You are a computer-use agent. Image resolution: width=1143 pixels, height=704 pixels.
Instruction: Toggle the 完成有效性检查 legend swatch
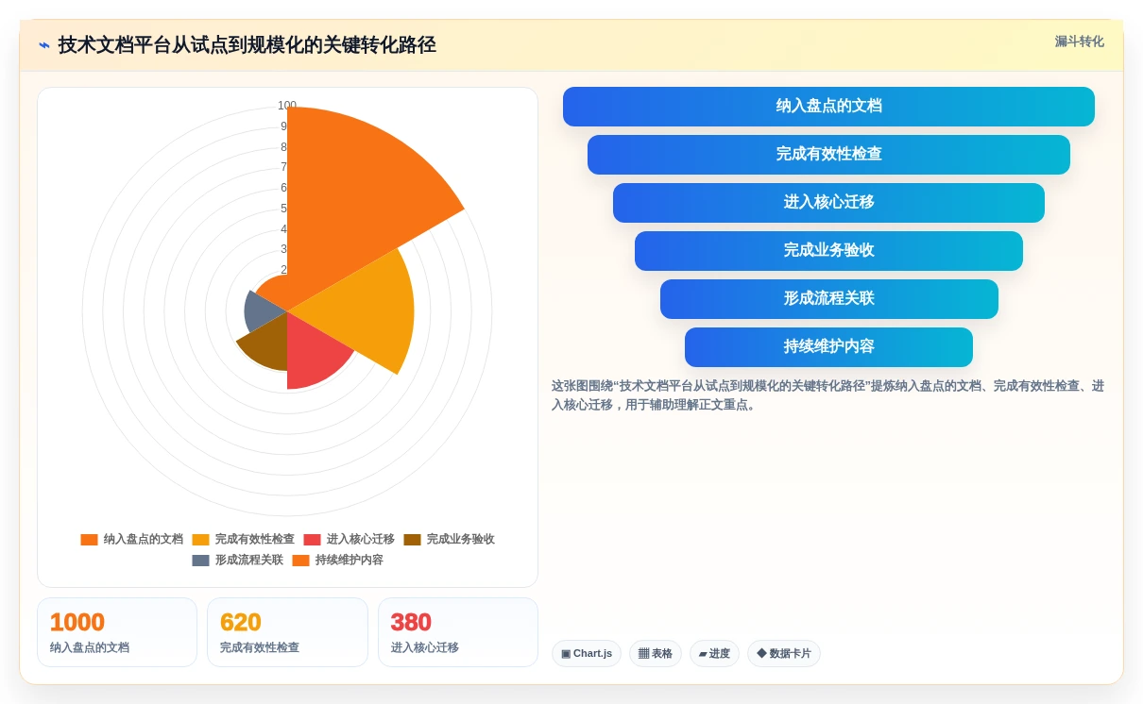[200, 540]
